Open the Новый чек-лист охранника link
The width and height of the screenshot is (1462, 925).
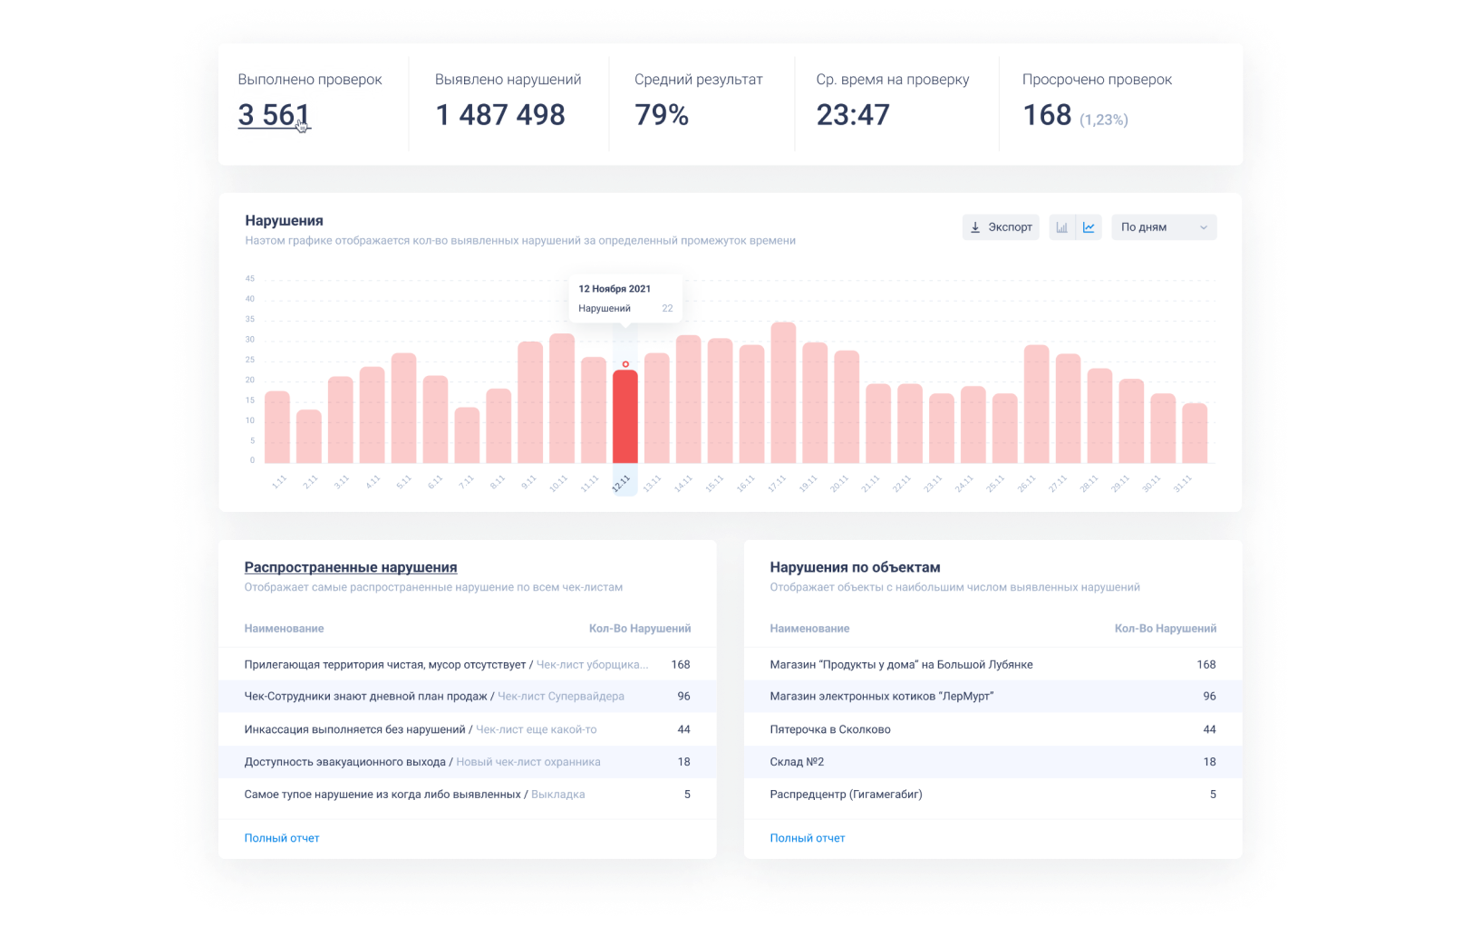pyautogui.click(x=528, y=762)
